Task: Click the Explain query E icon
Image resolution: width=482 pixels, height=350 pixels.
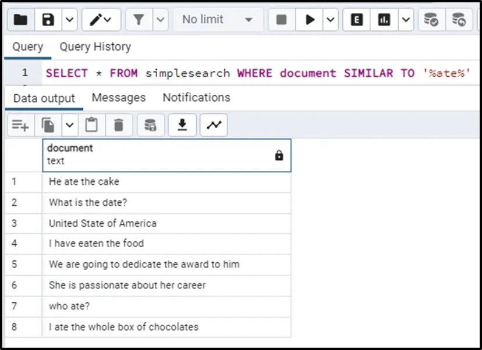Action: pos(357,20)
